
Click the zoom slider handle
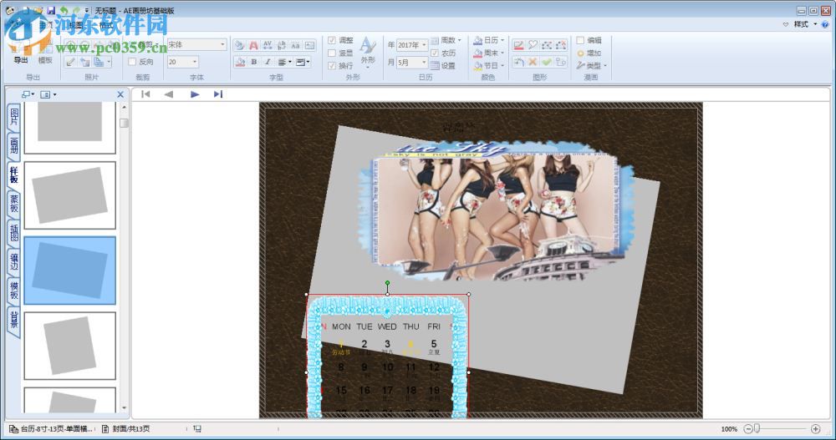coord(757,429)
